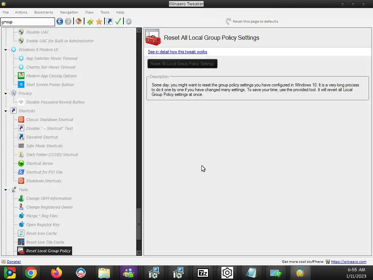Click Modern App Closing Options icon
This screenshot has width=373, height=280.
[x=21, y=76]
